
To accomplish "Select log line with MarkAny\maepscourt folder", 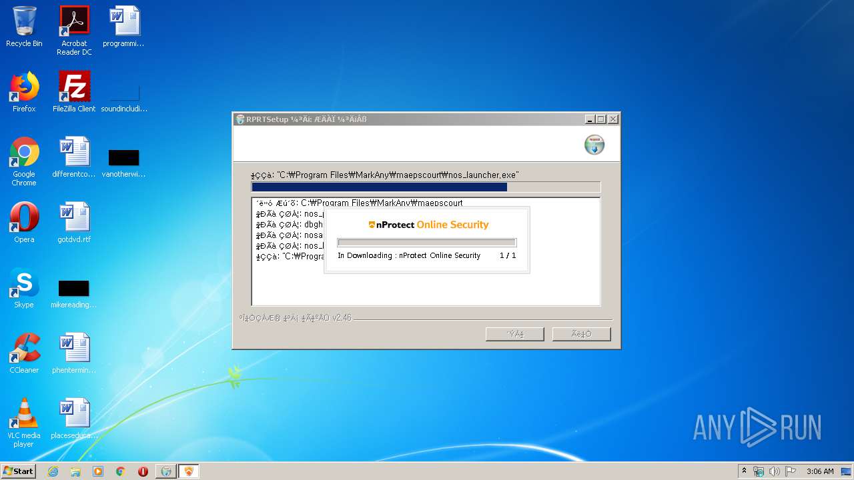I will tap(359, 203).
